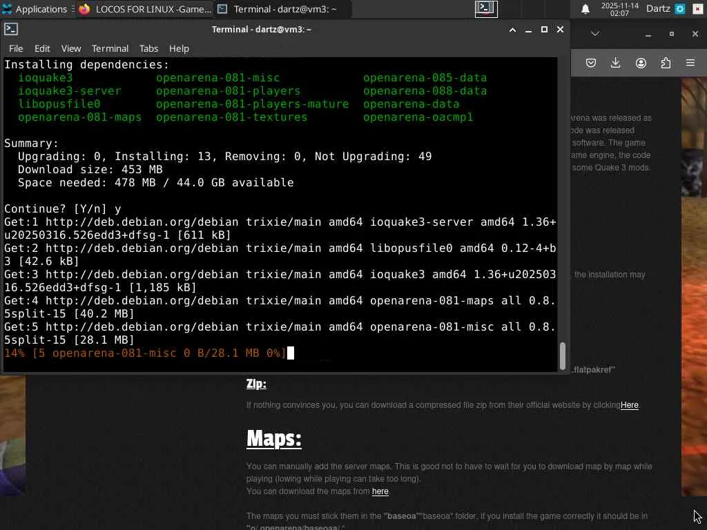This screenshot has width=707, height=530.
Task: Switch to the LOCOS FOR LINUX Firefox taskbar entry
Action: pyautogui.click(x=145, y=9)
